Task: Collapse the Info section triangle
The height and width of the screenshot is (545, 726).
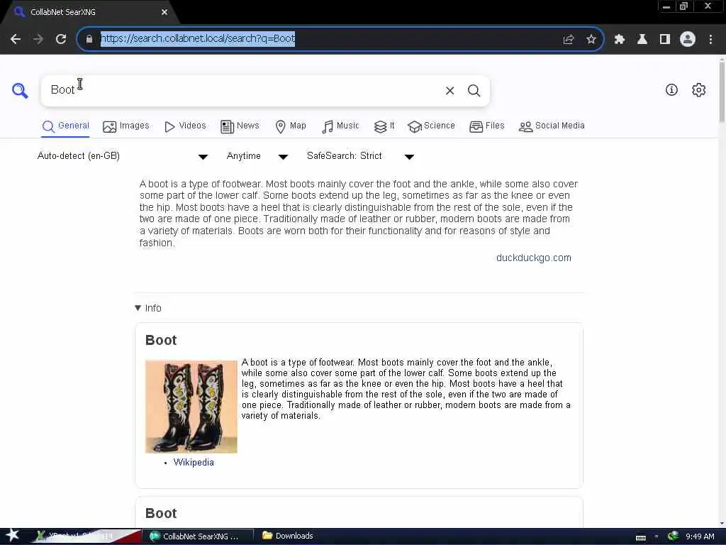Action: [138, 308]
